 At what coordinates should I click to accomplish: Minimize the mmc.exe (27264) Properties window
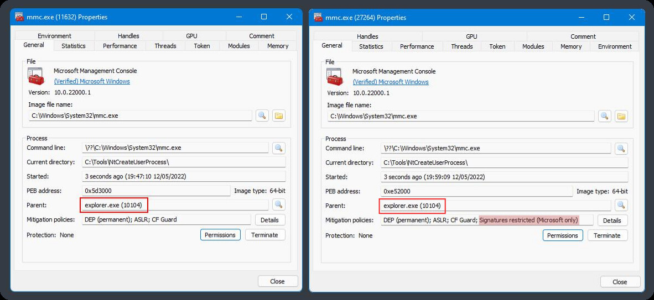tap(581, 17)
